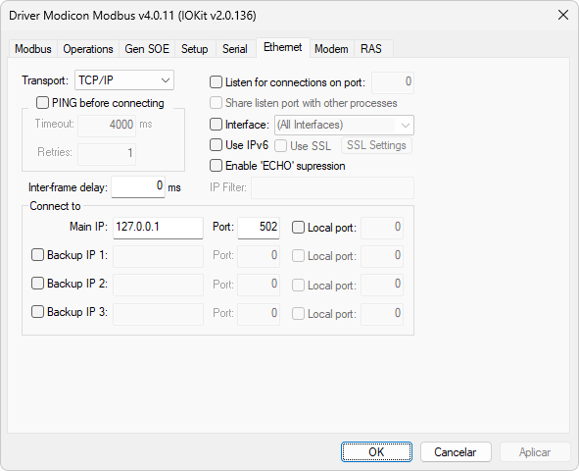Expand the Transport TCP/IP dropdown
The height and width of the screenshot is (471, 579).
point(124,80)
